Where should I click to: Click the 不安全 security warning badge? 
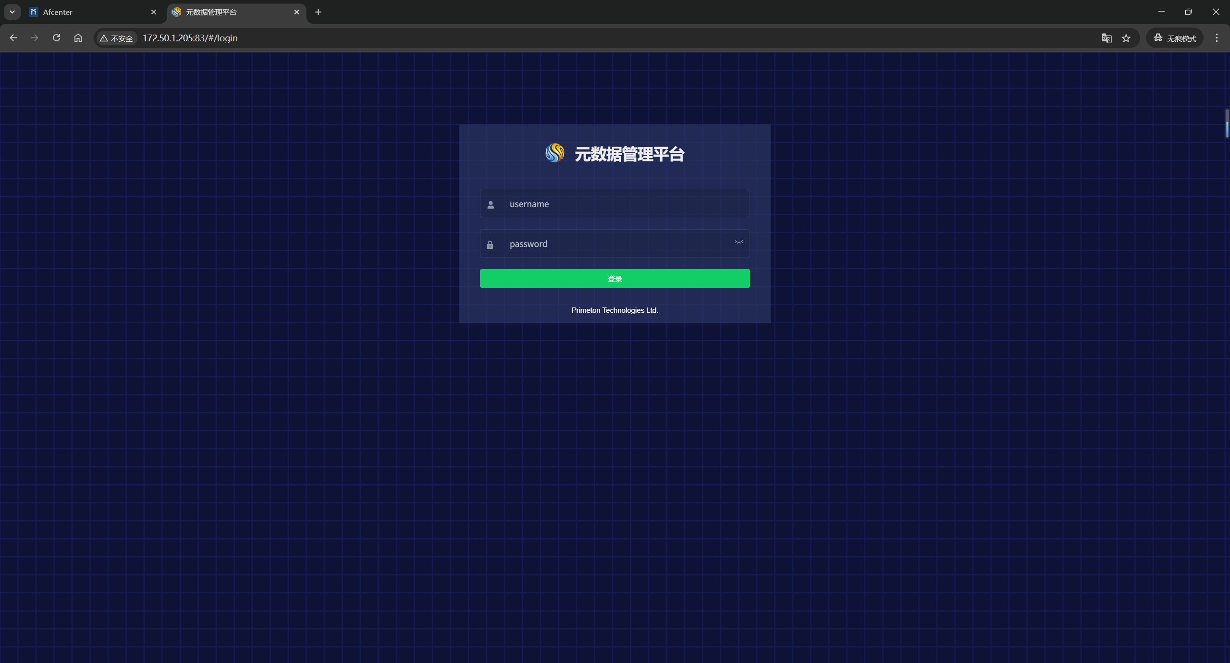pyautogui.click(x=116, y=38)
